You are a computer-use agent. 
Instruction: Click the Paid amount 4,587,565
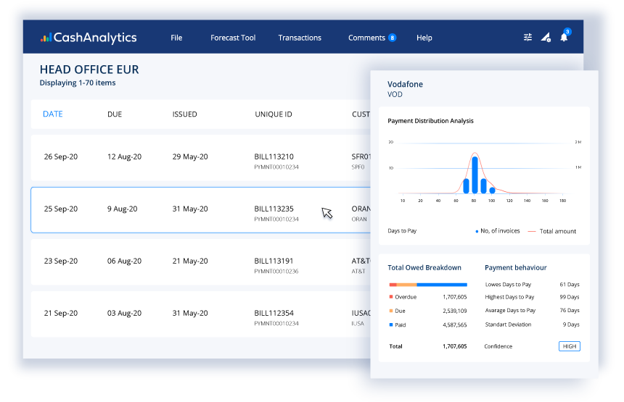(x=454, y=324)
